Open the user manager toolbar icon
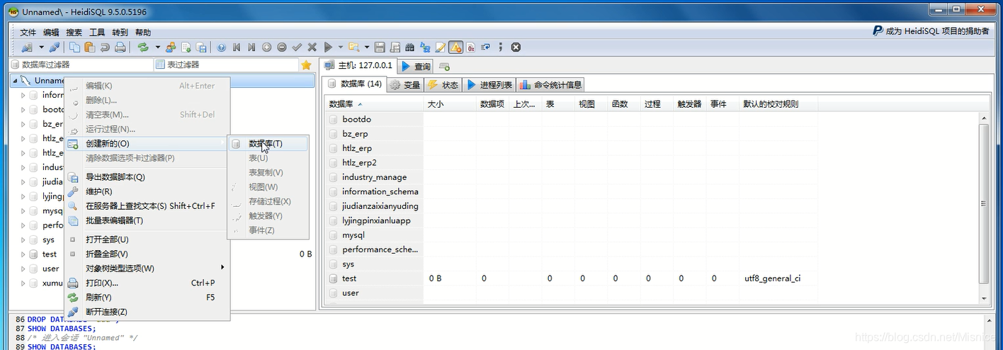The height and width of the screenshot is (350, 1003). coord(171,47)
